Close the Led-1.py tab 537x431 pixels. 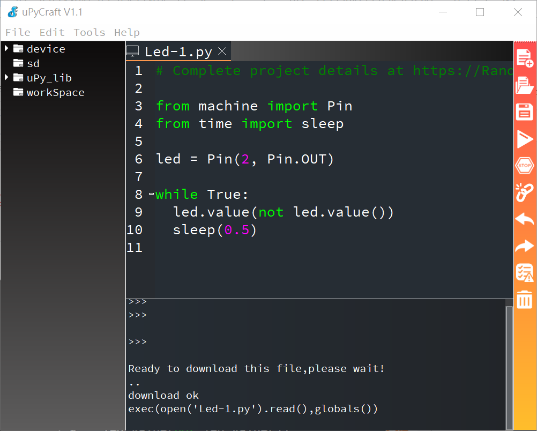click(222, 51)
